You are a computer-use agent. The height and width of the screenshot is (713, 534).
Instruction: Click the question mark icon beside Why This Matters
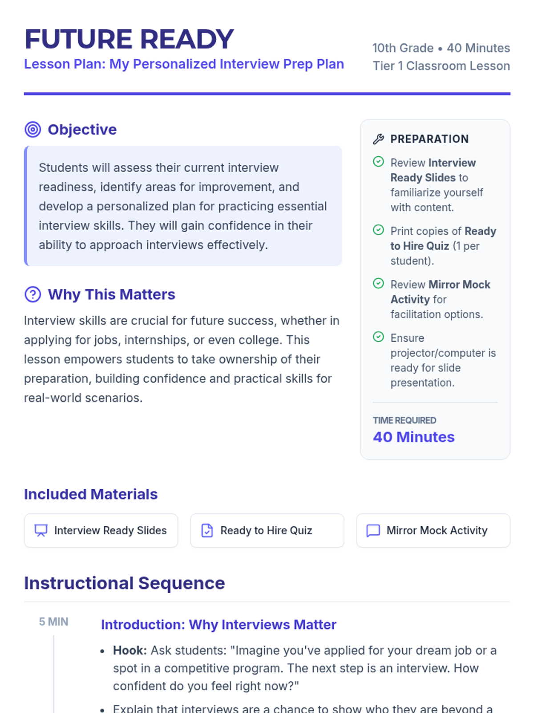click(32, 295)
